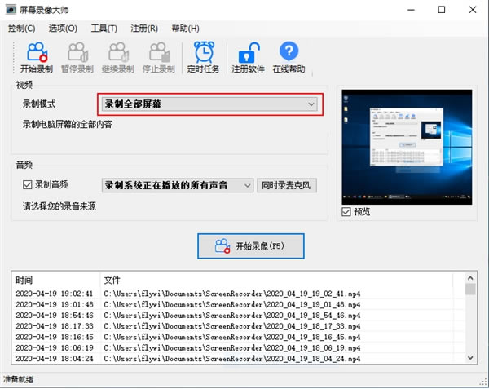
Task: Open the 工具(T) menu
Action: 104,29
